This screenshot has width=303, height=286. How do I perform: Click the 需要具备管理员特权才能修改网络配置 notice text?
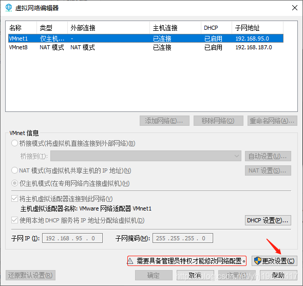point(191,261)
